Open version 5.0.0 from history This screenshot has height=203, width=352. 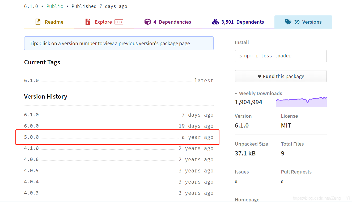[x=31, y=137]
